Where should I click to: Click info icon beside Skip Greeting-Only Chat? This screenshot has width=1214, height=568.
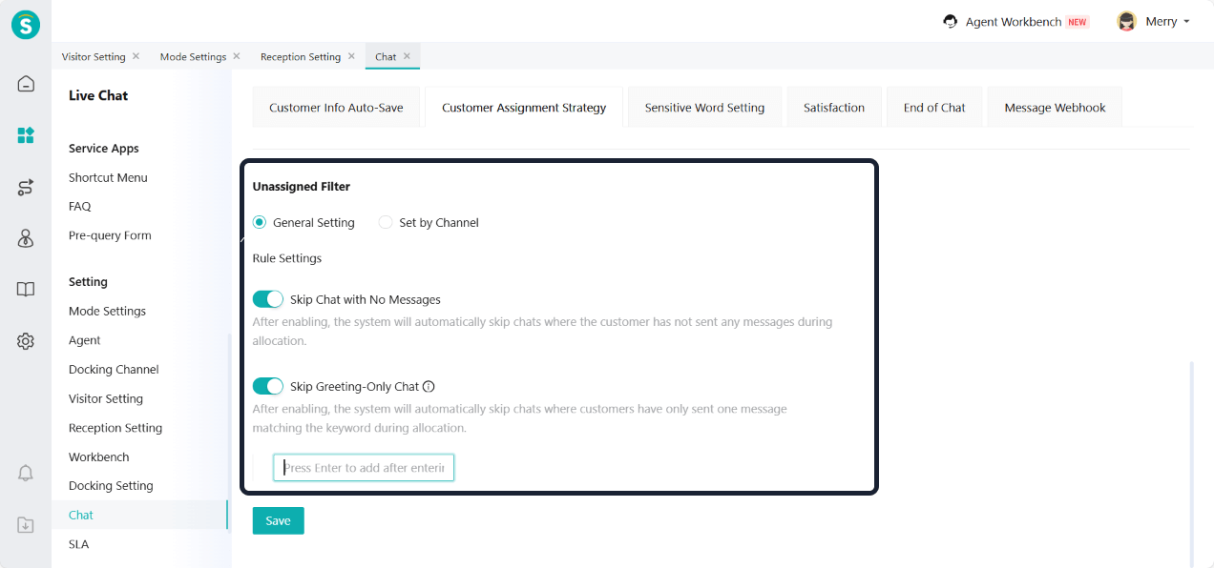click(x=429, y=387)
